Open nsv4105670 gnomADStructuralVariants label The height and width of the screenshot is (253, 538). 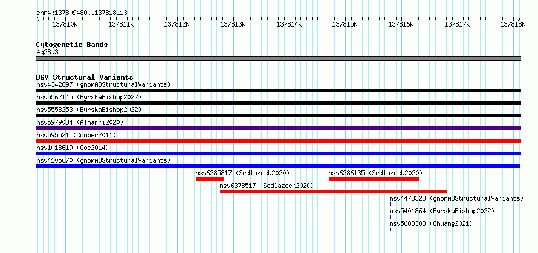[103, 160]
